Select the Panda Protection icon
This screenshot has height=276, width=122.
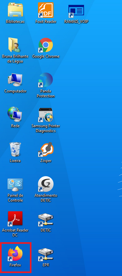coord(46,80)
